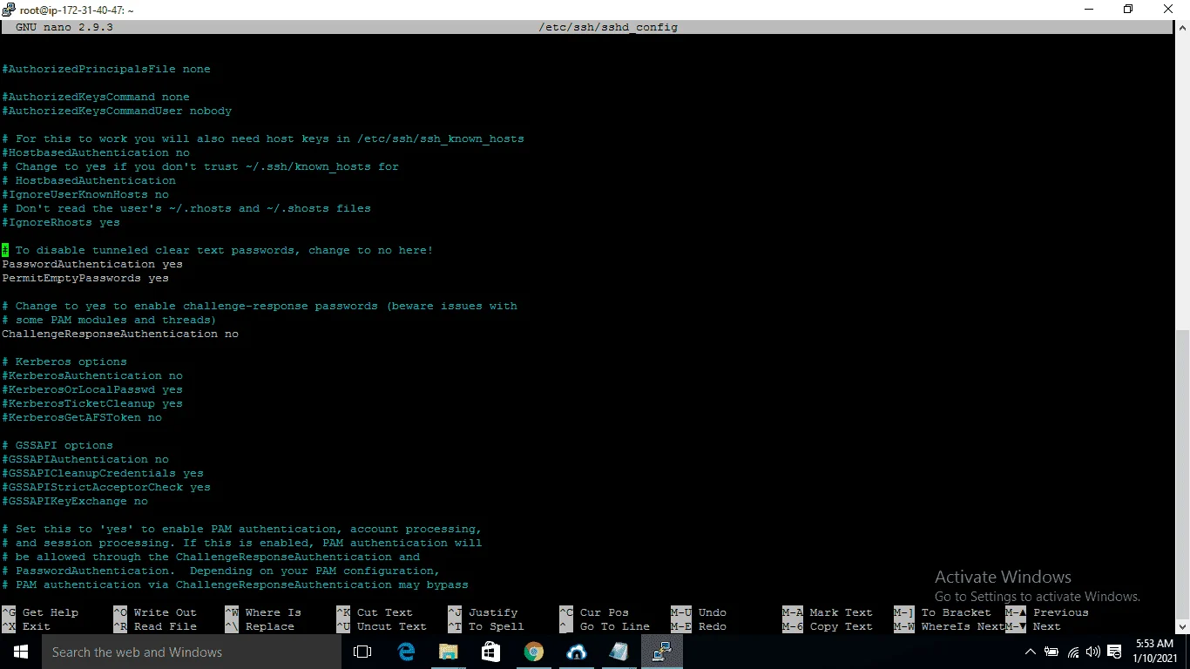Viewport: 1190px width, 669px height.
Task: Click the #AuthorizedKeysCommand none line
Action: coord(96,97)
